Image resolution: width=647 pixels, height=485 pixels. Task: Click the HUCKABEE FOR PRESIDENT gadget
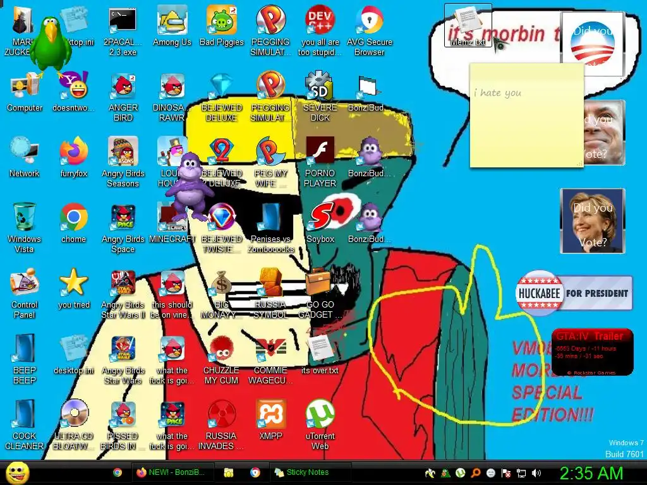click(x=574, y=293)
